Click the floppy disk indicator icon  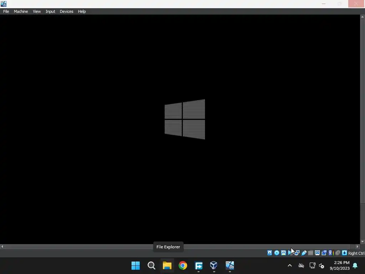[283, 253]
